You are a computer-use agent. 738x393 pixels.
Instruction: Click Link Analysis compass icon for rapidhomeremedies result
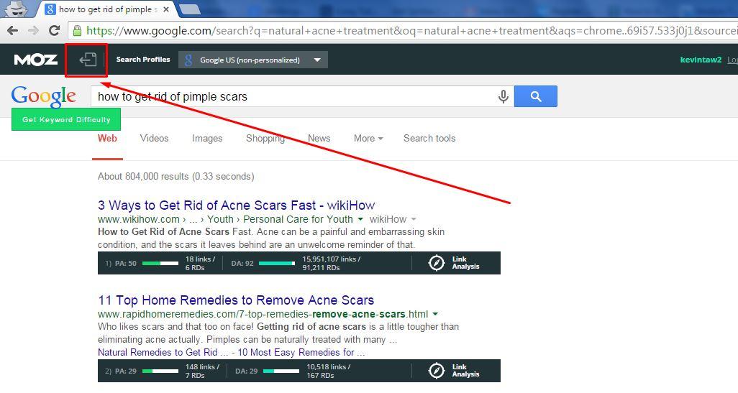coord(437,371)
